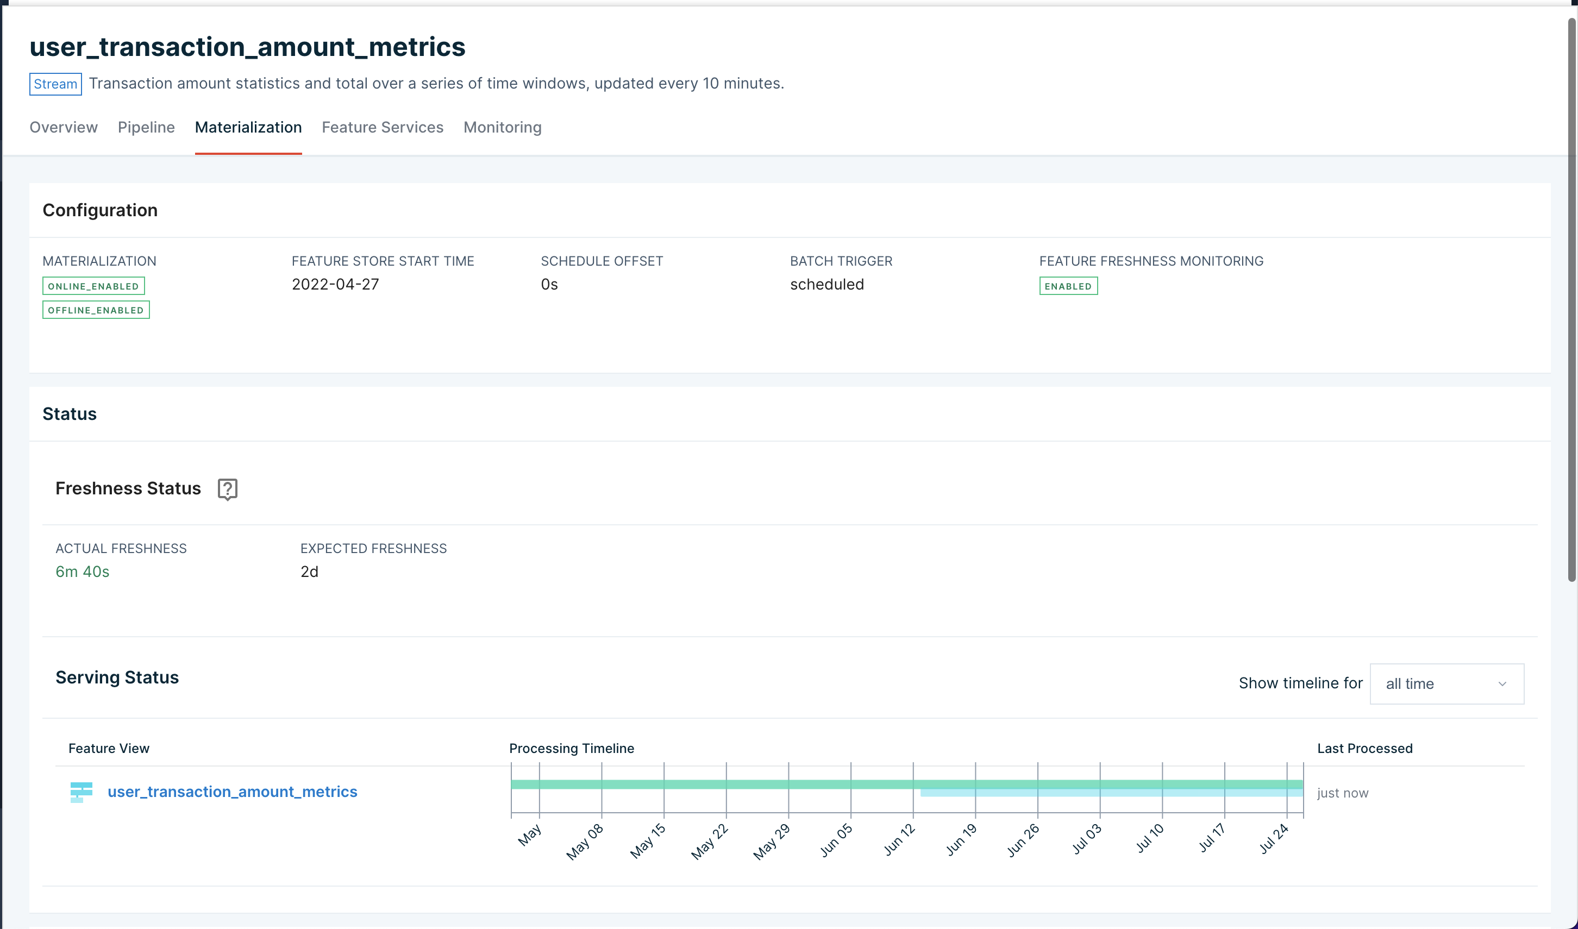Click the green processing timeline bar

(x=907, y=784)
